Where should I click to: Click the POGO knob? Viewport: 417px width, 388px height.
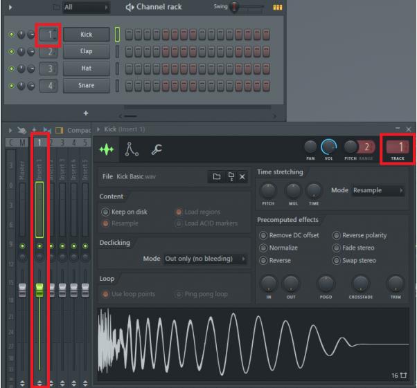point(326,284)
